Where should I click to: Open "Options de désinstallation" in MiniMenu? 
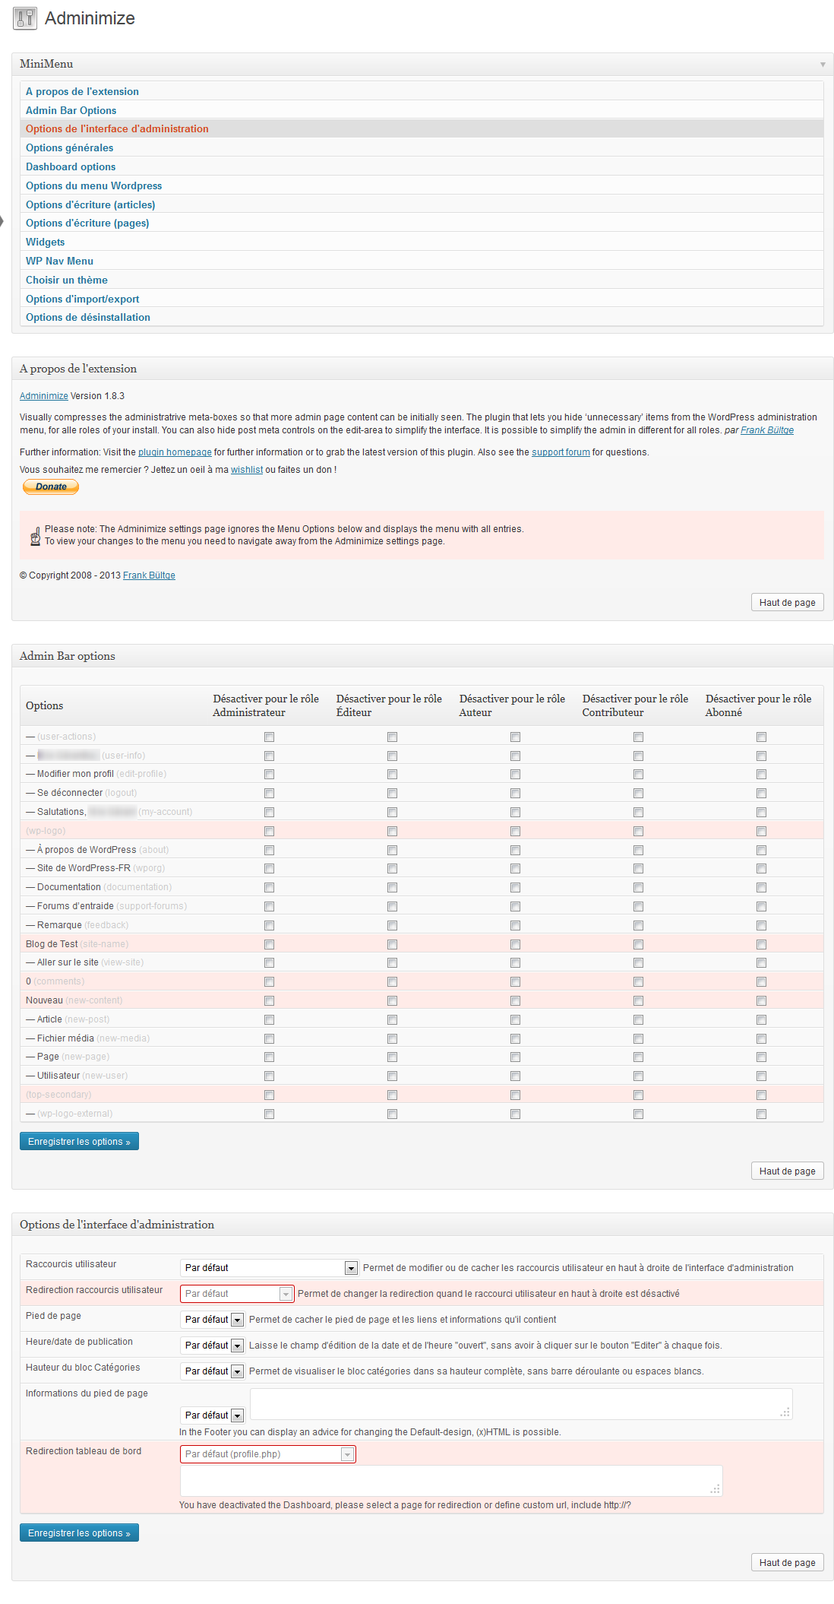coord(88,317)
